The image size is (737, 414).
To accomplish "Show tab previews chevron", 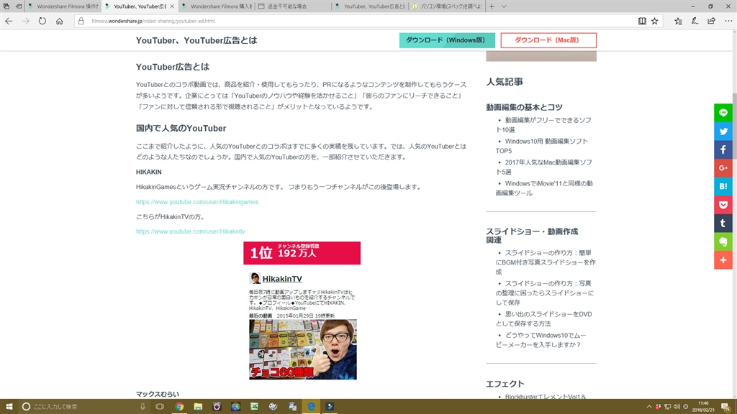I will pyautogui.click(x=504, y=6).
